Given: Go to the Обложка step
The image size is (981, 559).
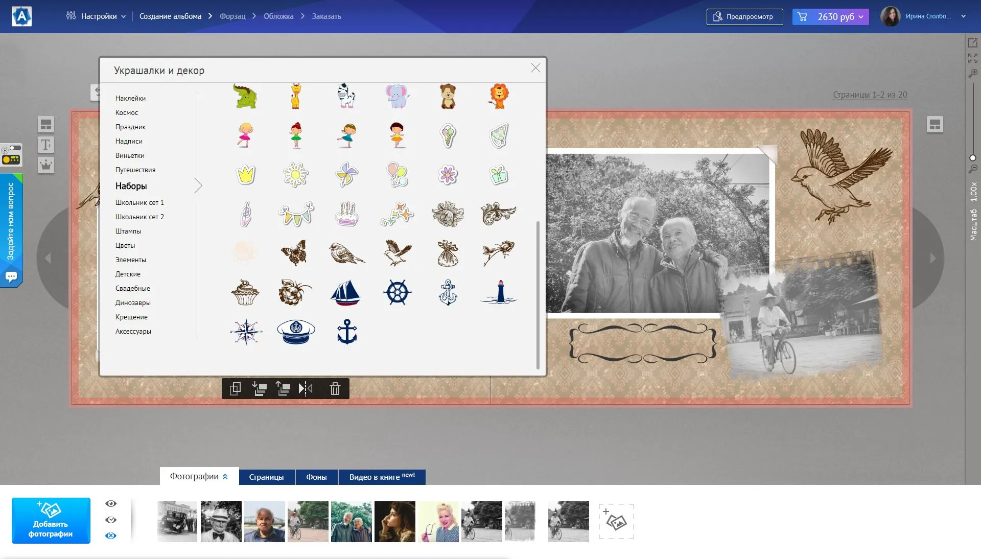Looking at the screenshot, I should (278, 16).
